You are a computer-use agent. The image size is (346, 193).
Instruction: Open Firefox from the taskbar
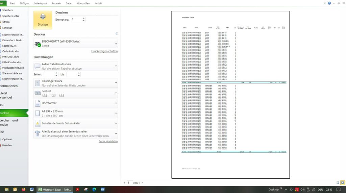point(24,189)
